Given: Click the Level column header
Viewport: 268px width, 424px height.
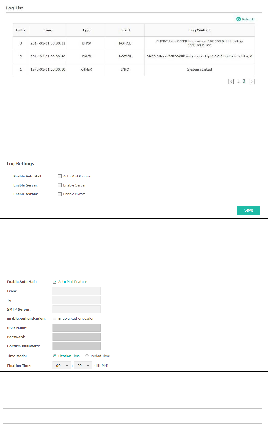Looking at the screenshot, I should 125,30.
